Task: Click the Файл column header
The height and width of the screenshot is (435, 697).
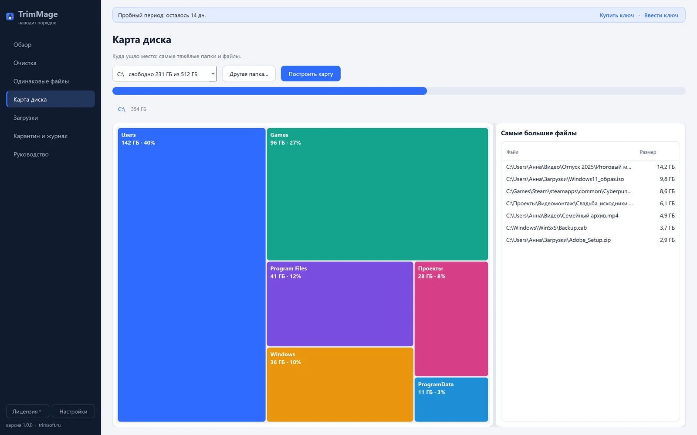Action: click(x=512, y=152)
